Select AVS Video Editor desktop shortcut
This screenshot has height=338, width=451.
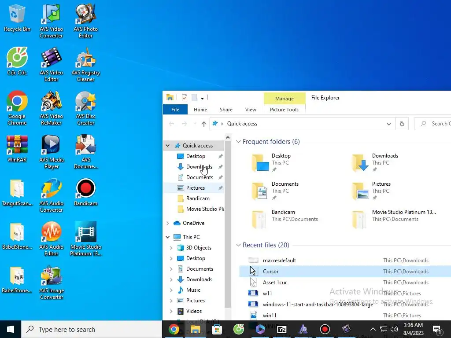51,65
